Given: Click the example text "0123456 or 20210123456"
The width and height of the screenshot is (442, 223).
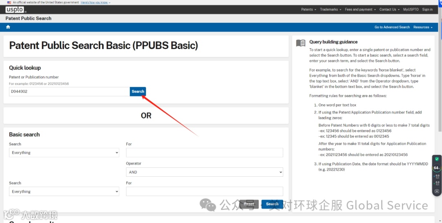Looking at the screenshot, I should pyautogui.click(x=48, y=84).
